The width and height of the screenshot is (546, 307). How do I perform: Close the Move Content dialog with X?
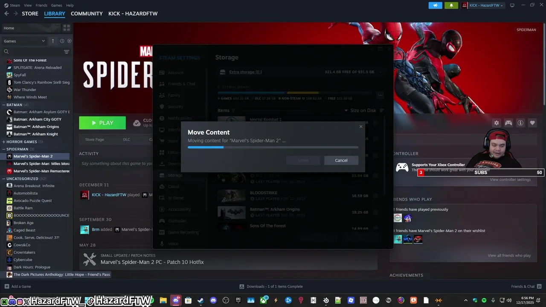(x=361, y=127)
